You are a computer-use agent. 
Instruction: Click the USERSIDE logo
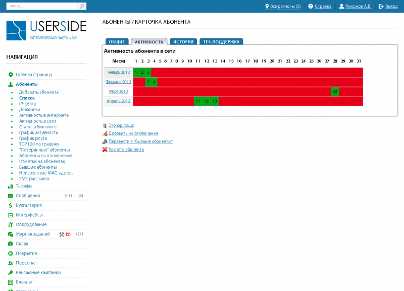(x=46, y=30)
